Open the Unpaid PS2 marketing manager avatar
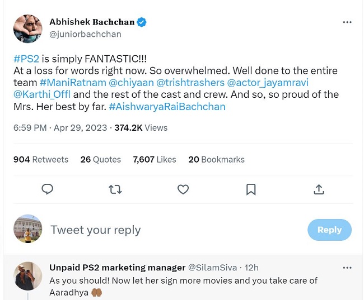This screenshot has height=300, width=364. pos(27,276)
